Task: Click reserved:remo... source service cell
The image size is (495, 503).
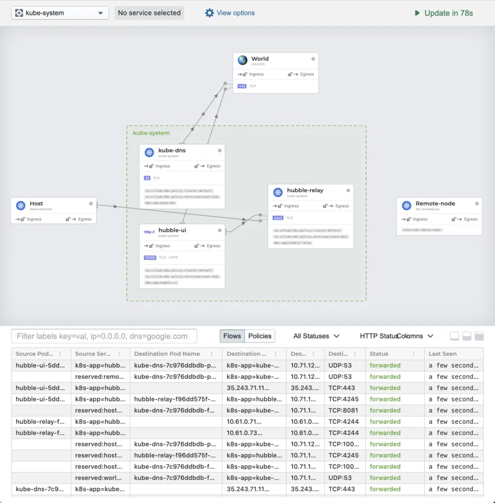Action: click(99, 377)
